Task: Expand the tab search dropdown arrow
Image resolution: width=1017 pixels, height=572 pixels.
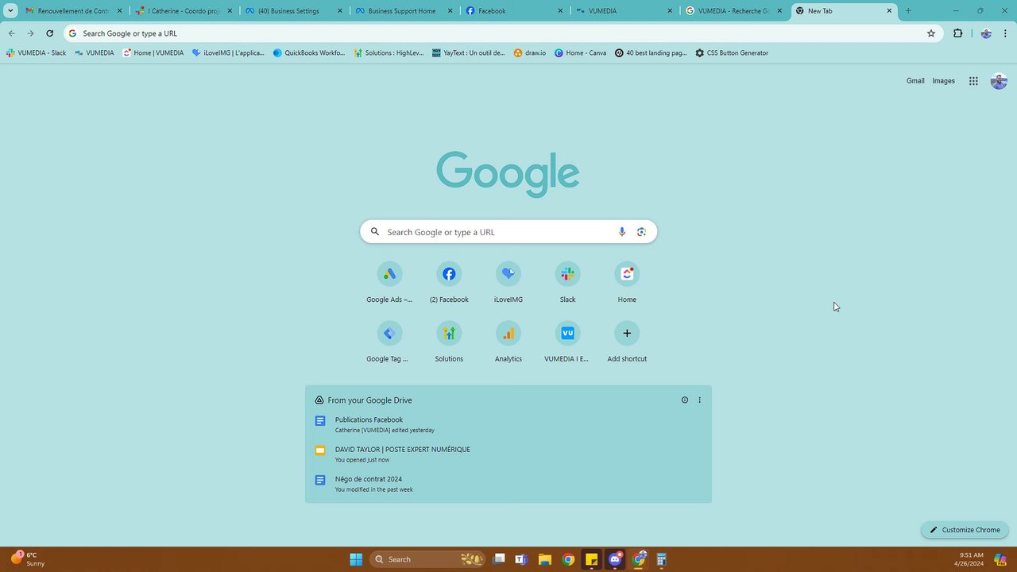Action: [10, 11]
